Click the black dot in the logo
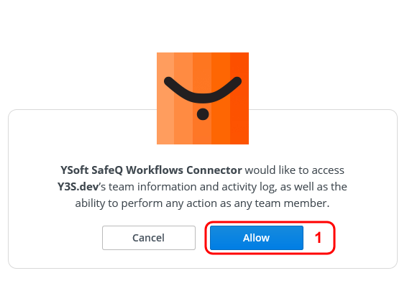 click(203, 114)
